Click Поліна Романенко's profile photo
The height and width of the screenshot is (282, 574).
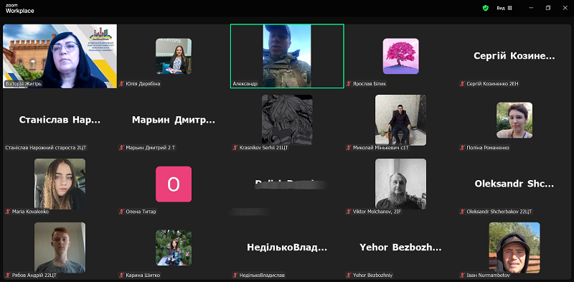[514, 120]
